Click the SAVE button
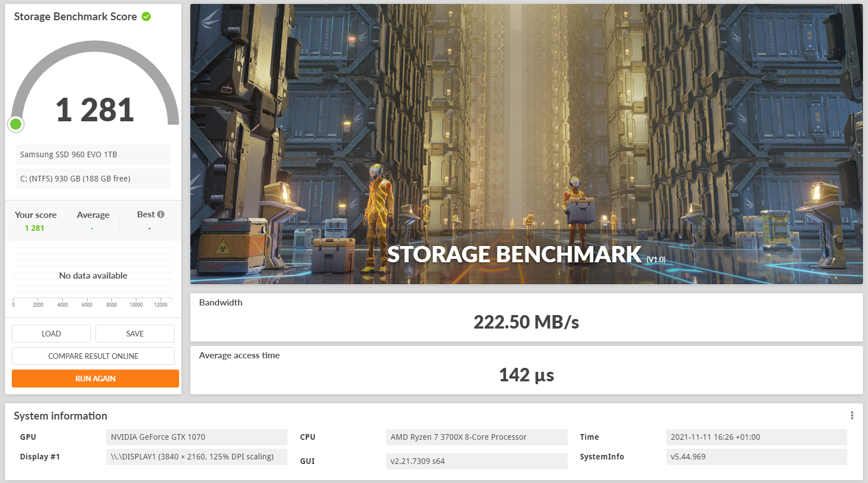This screenshot has height=483, width=868. tap(135, 333)
